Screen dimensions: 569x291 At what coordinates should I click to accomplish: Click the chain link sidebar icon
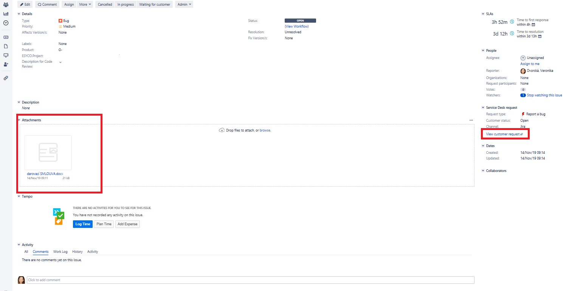[6, 78]
